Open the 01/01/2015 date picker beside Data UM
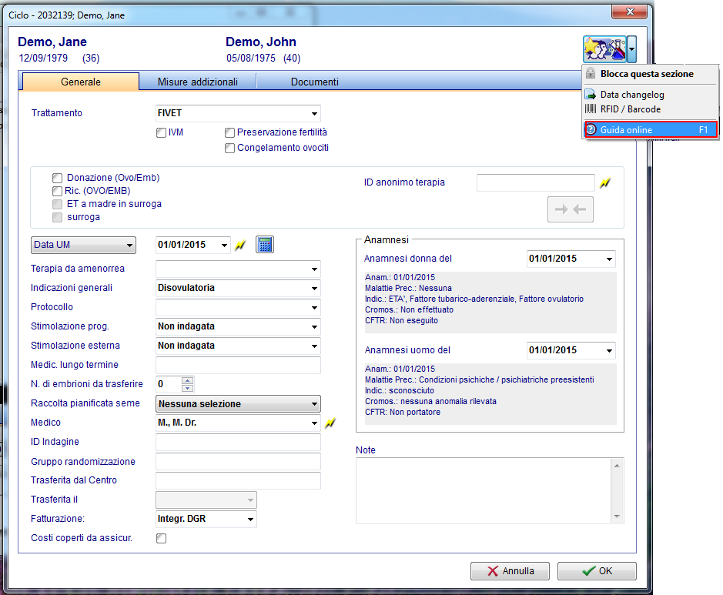723x595 pixels. [x=224, y=246]
